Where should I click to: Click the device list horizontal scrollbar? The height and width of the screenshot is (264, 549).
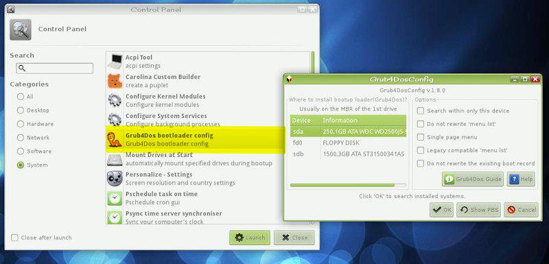click(x=348, y=185)
